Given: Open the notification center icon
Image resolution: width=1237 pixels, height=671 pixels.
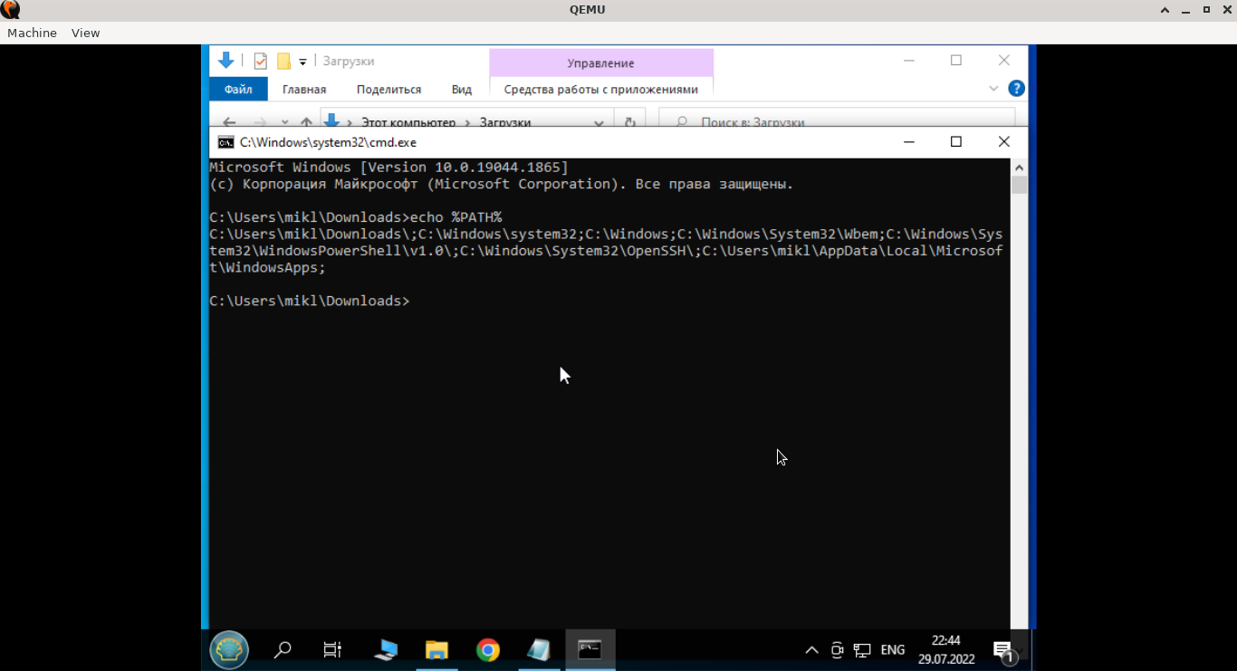Looking at the screenshot, I should [1002, 650].
